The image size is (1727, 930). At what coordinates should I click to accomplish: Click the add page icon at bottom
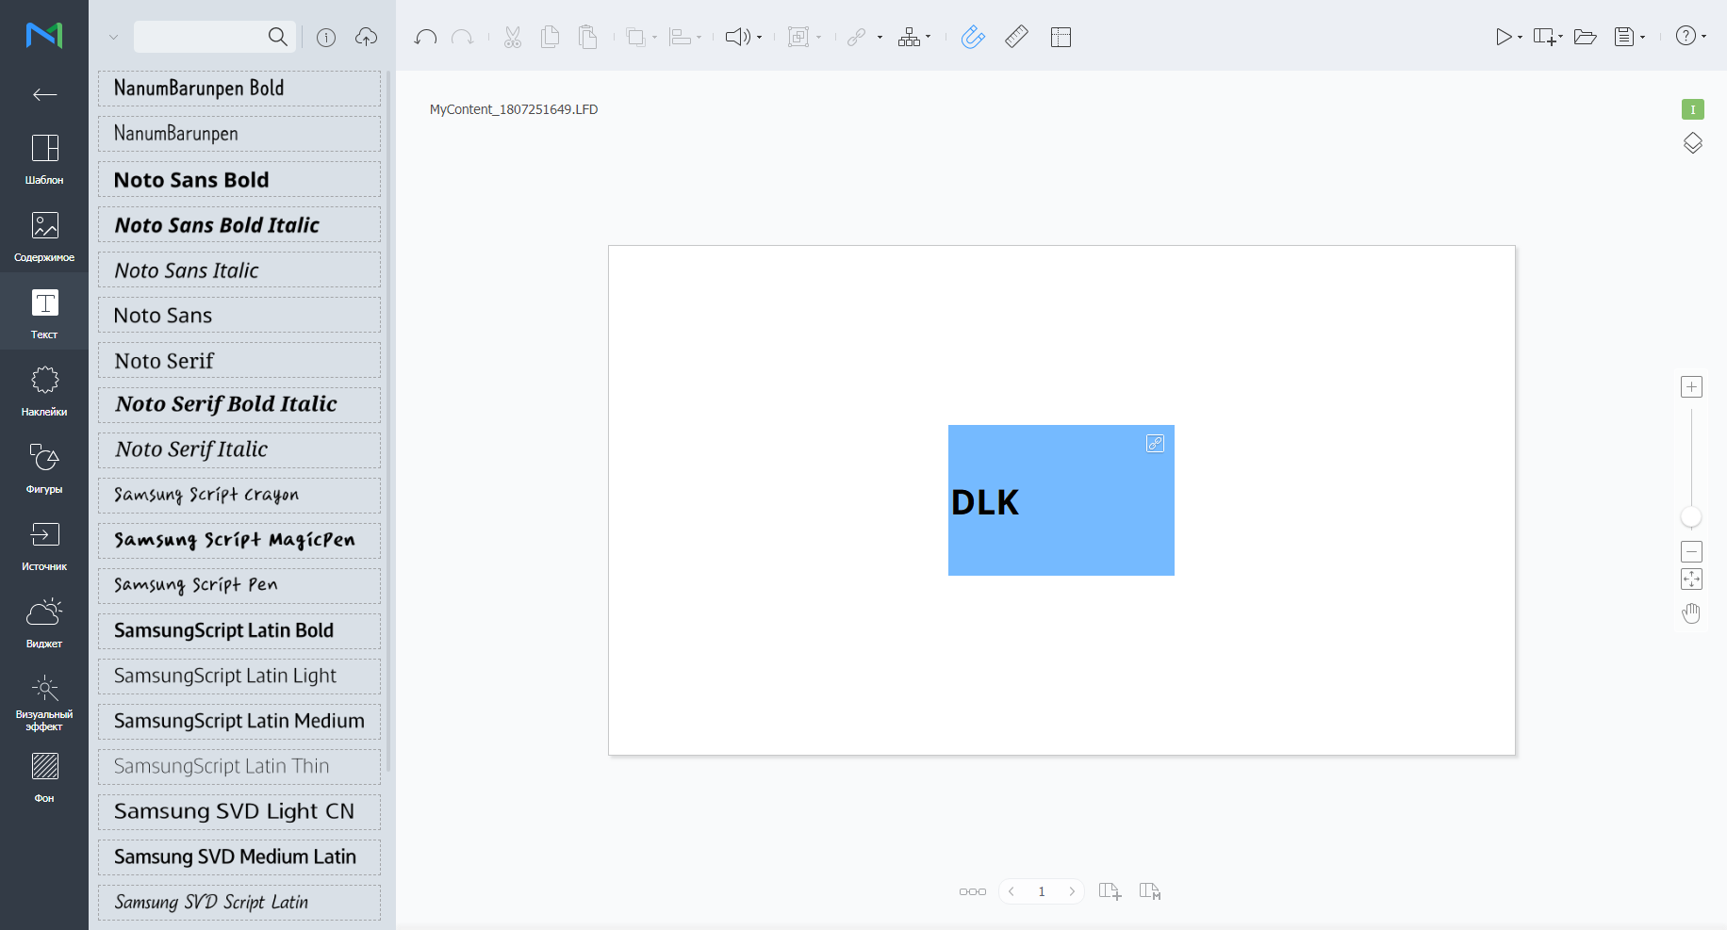click(x=1110, y=891)
